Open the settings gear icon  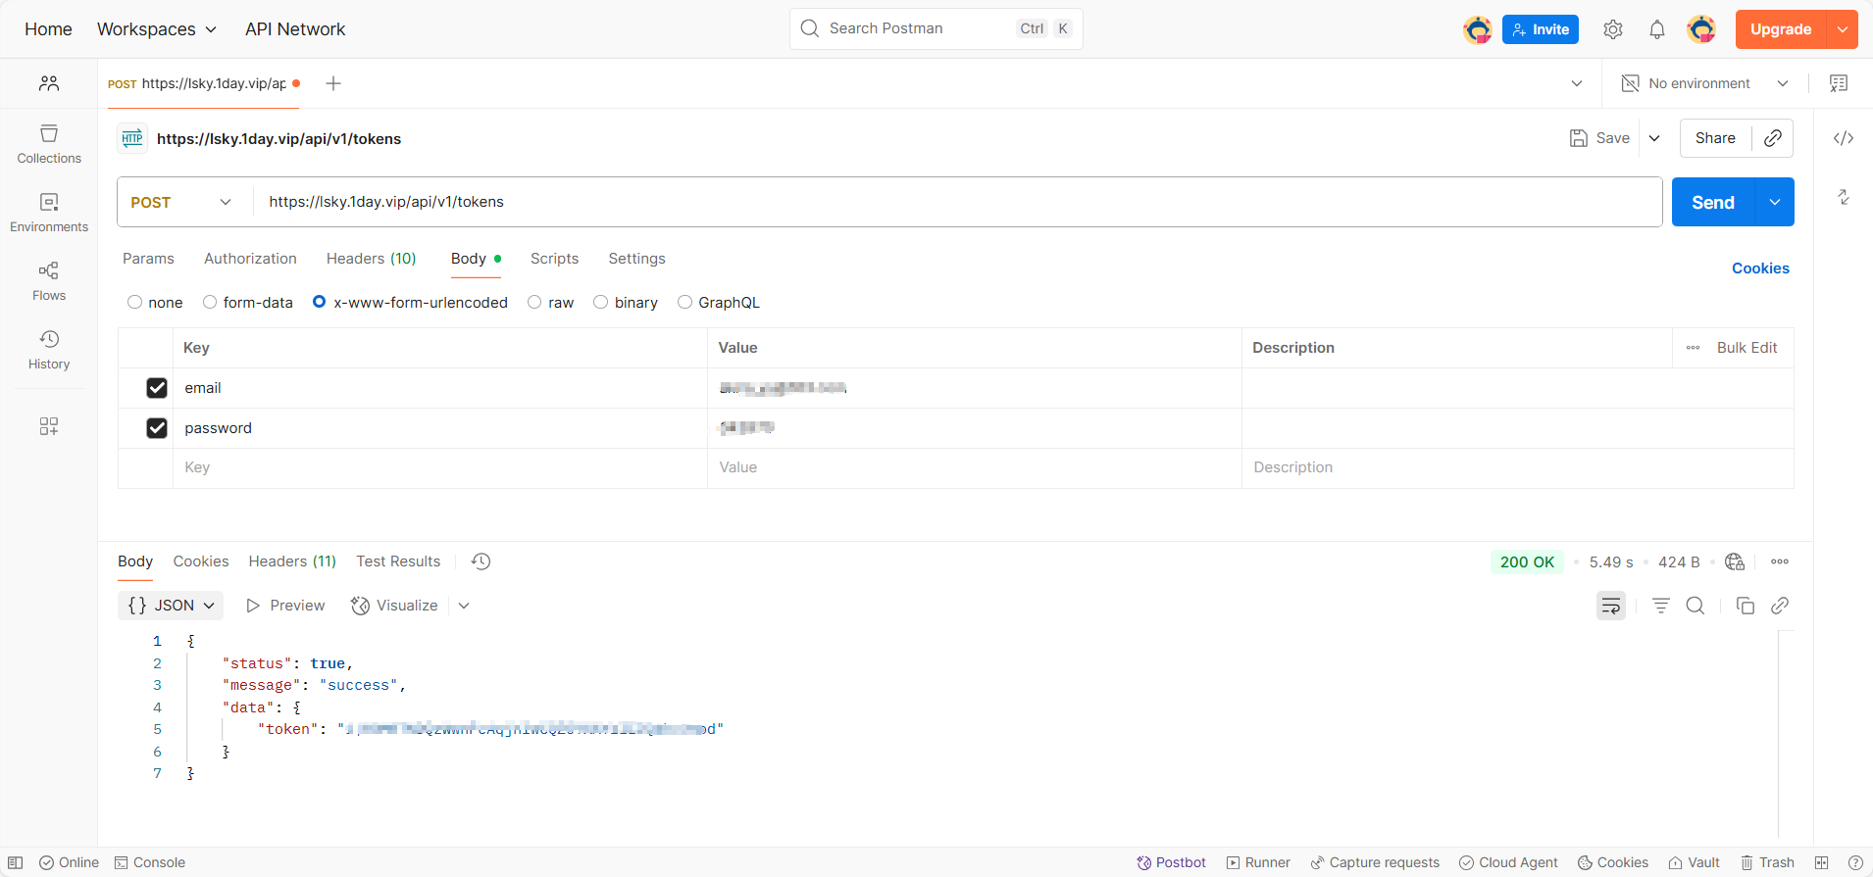[1612, 29]
